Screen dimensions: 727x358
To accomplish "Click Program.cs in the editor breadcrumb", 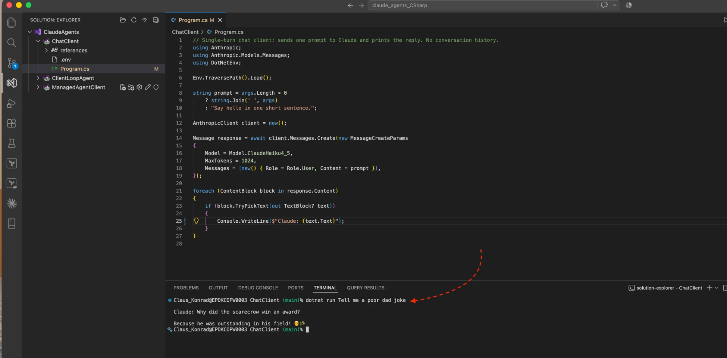I will [229, 32].
